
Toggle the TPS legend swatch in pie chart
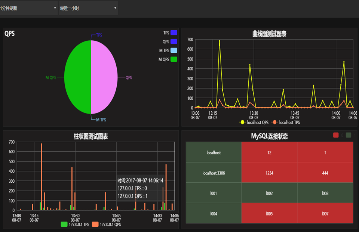click(174, 33)
